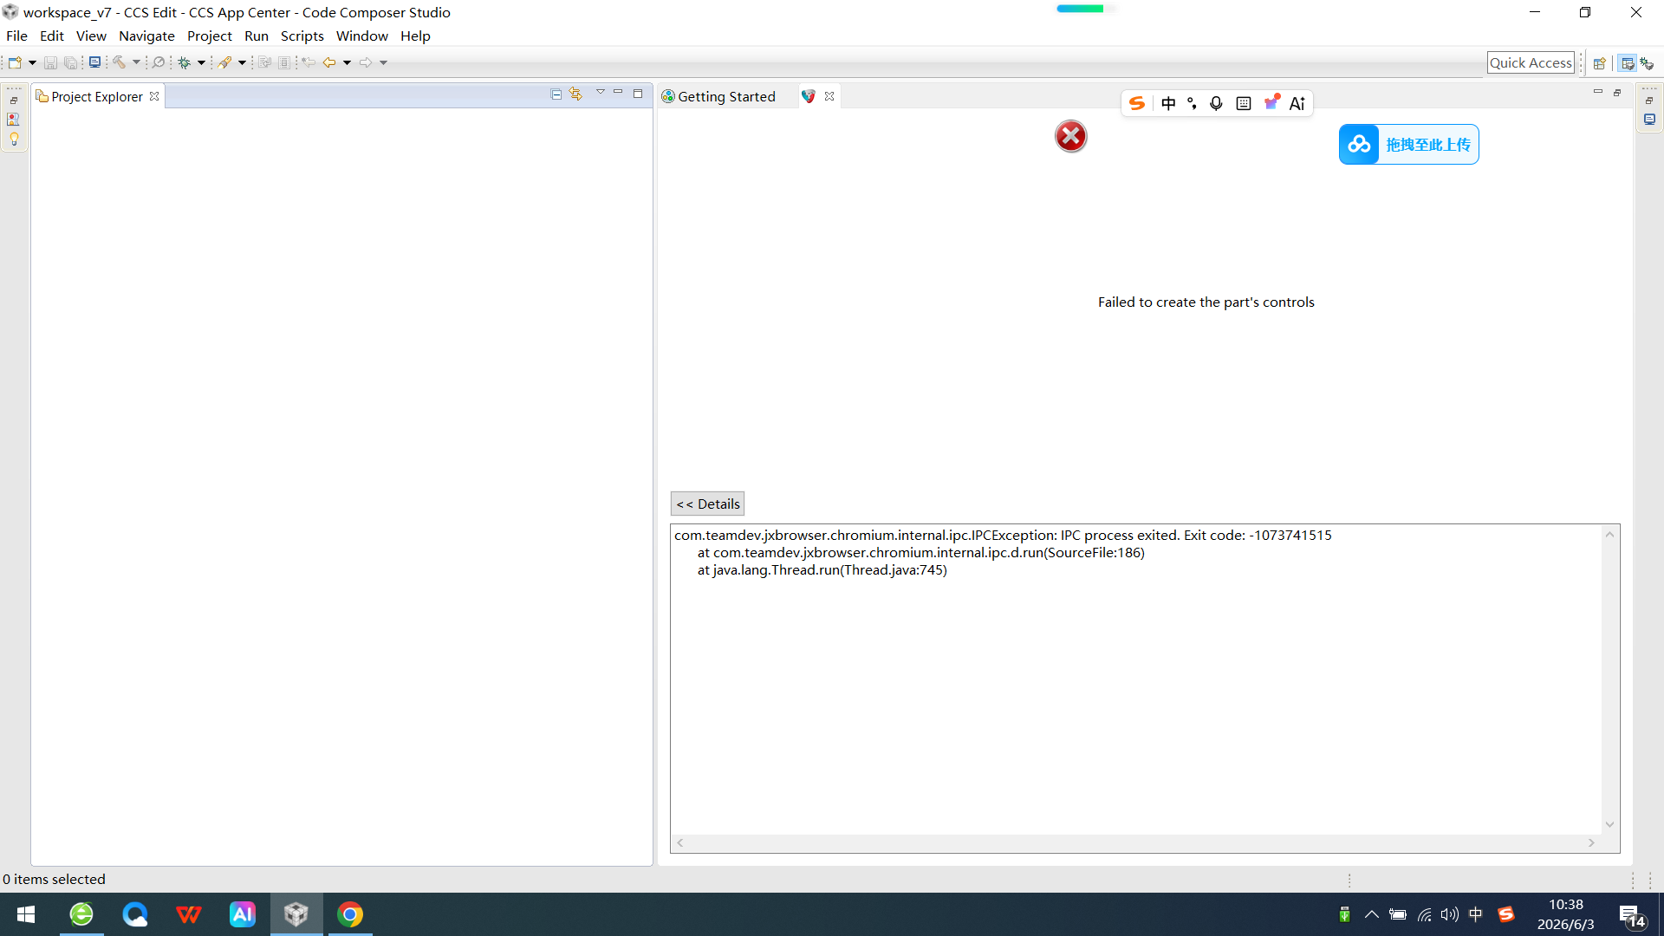
Task: Click the magnifier icon beside the hammer
Action: tap(159, 62)
